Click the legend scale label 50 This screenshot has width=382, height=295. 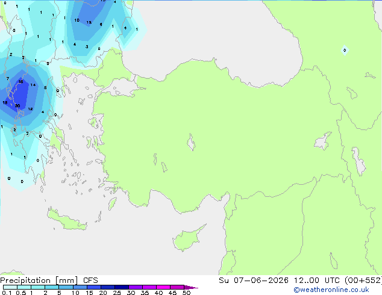coord(186,293)
